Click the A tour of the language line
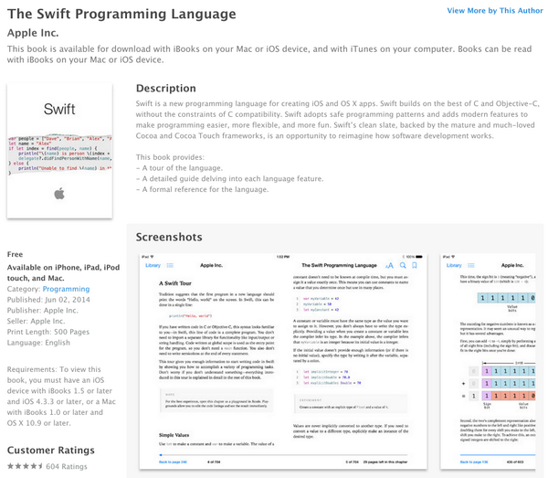The height and width of the screenshot is (478, 548). 179,168
